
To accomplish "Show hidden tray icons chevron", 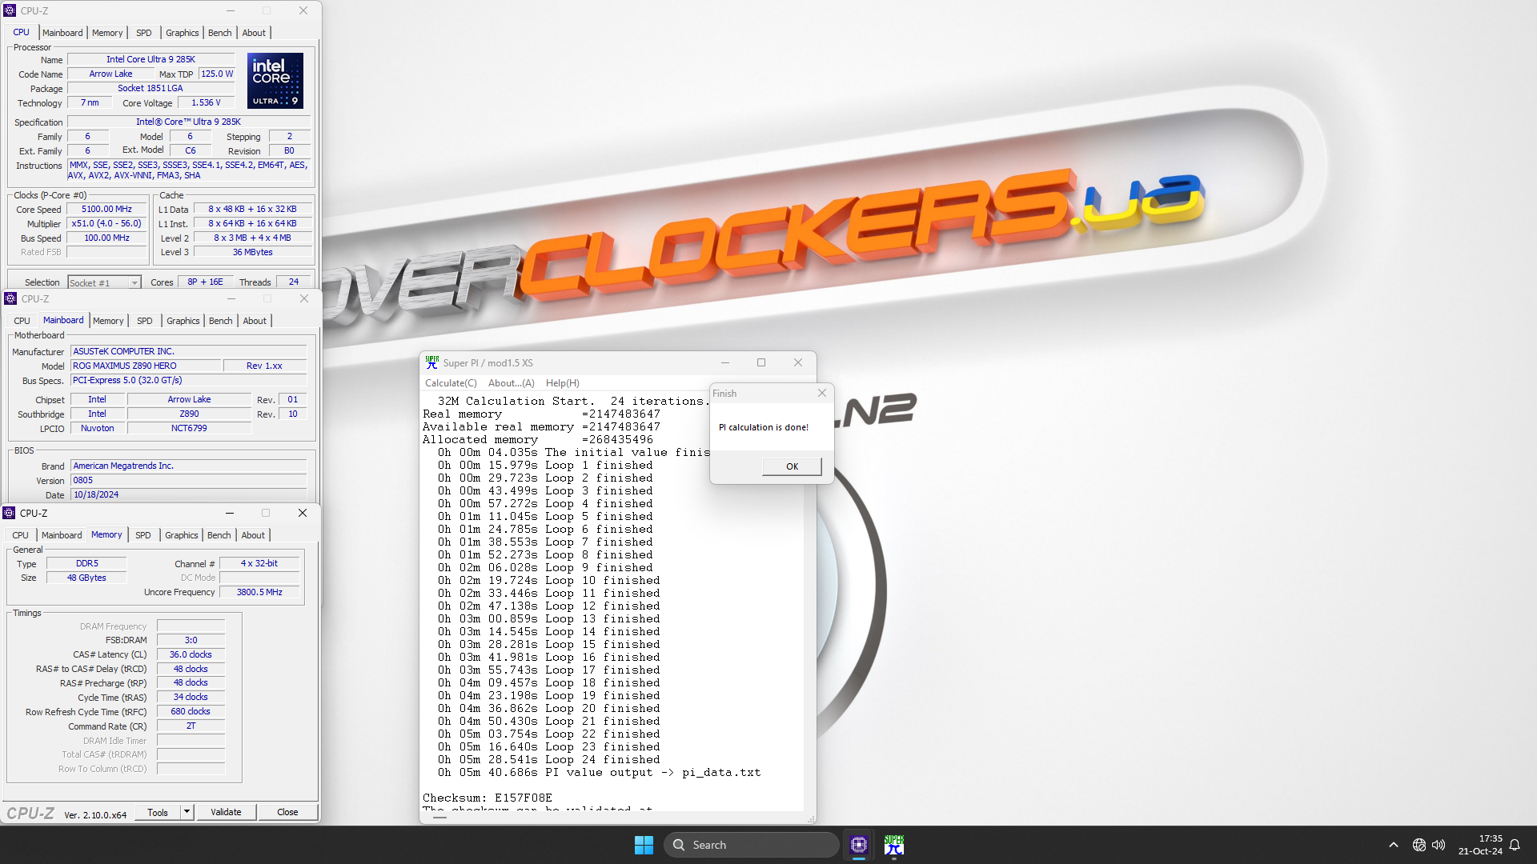I will tap(1393, 845).
